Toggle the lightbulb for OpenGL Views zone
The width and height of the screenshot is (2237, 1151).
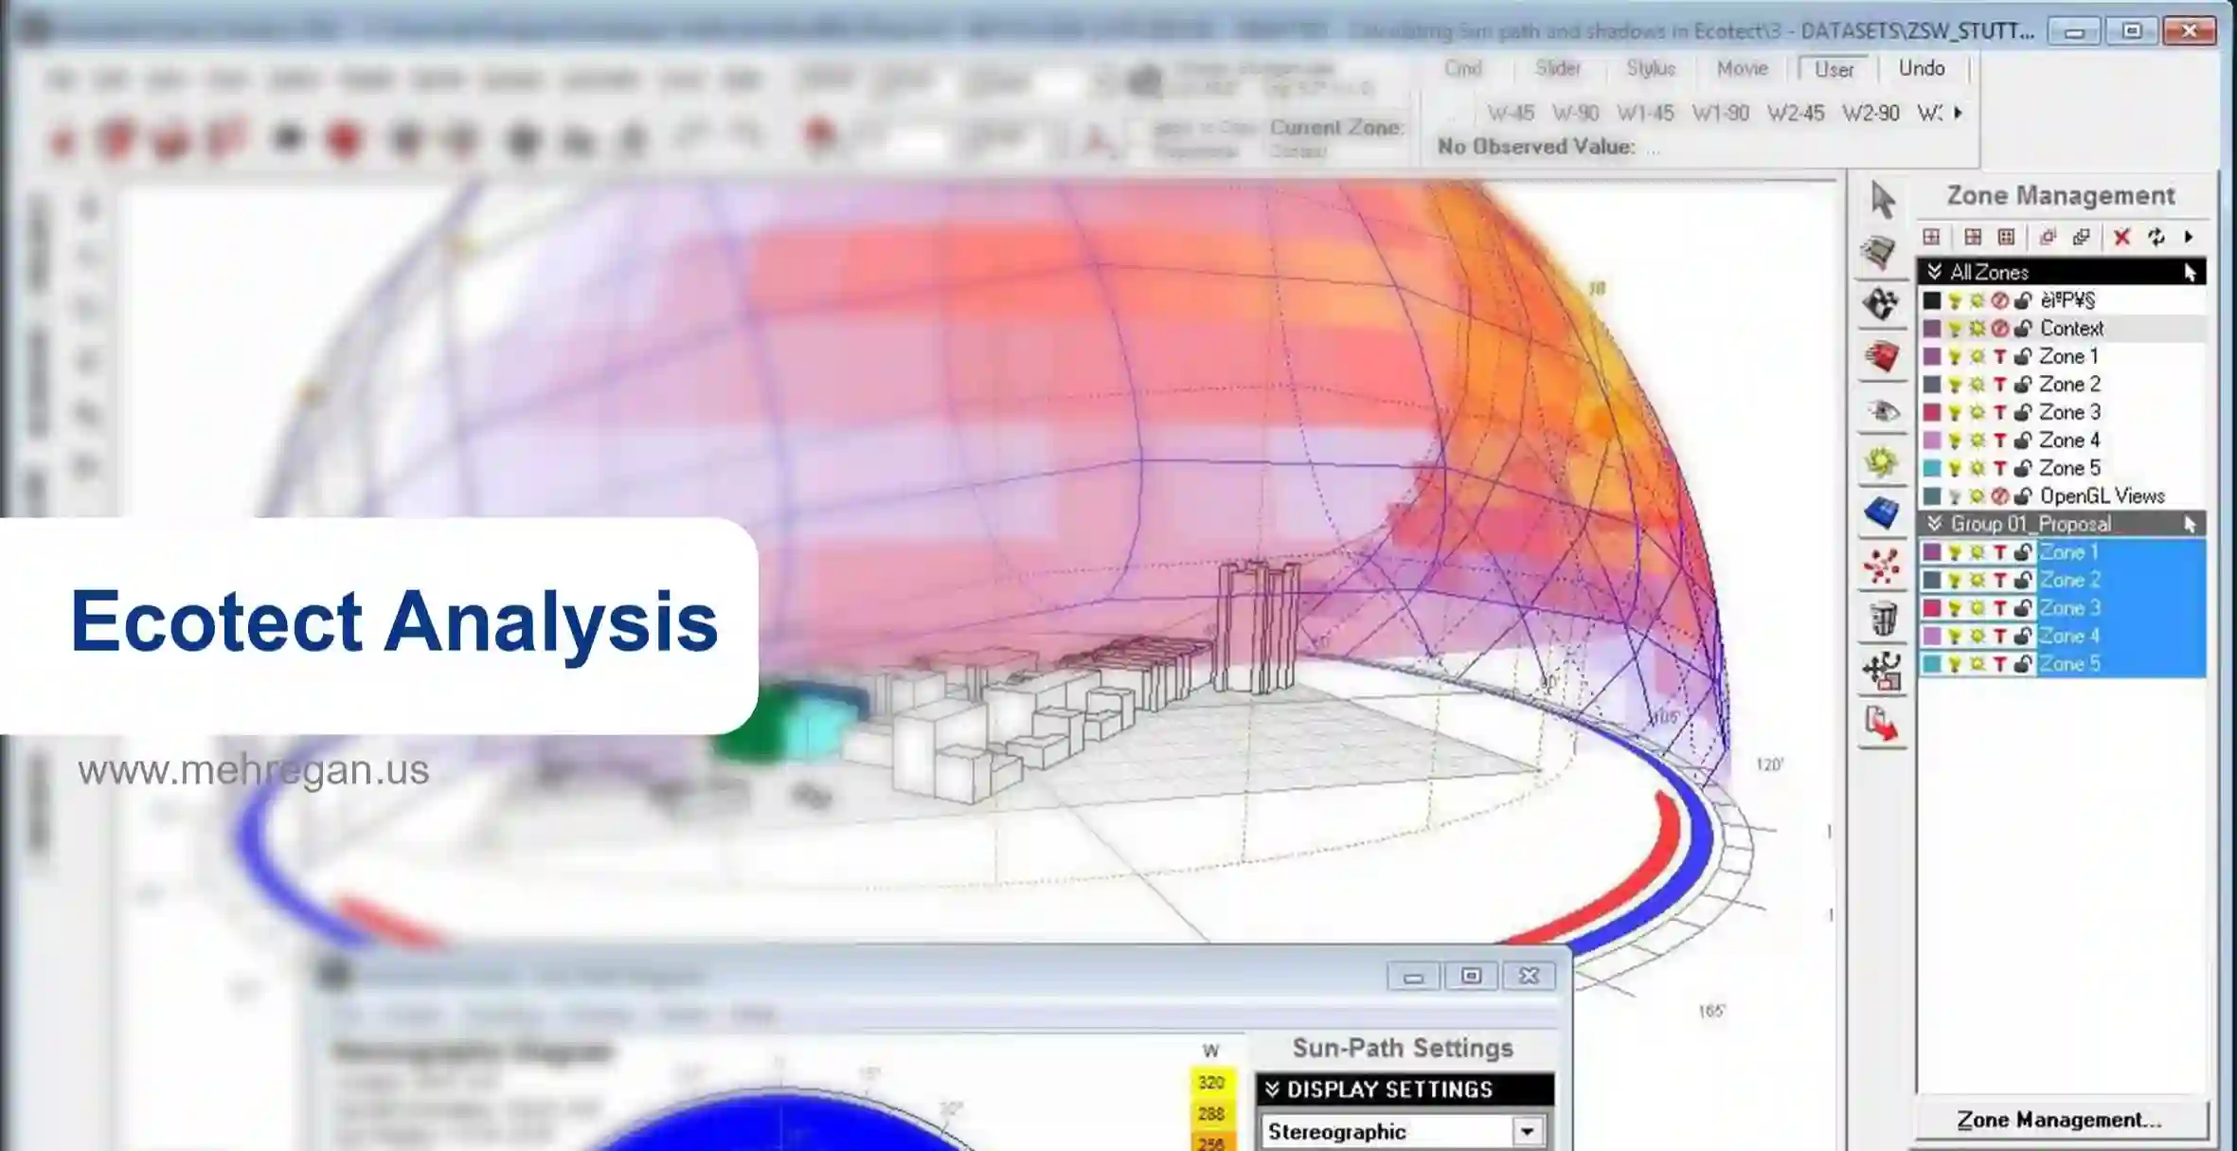coord(1954,496)
